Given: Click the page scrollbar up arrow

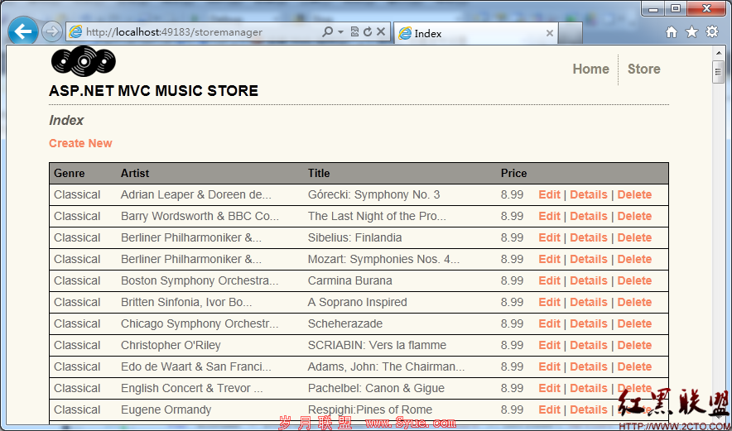Looking at the screenshot, I should point(718,52).
